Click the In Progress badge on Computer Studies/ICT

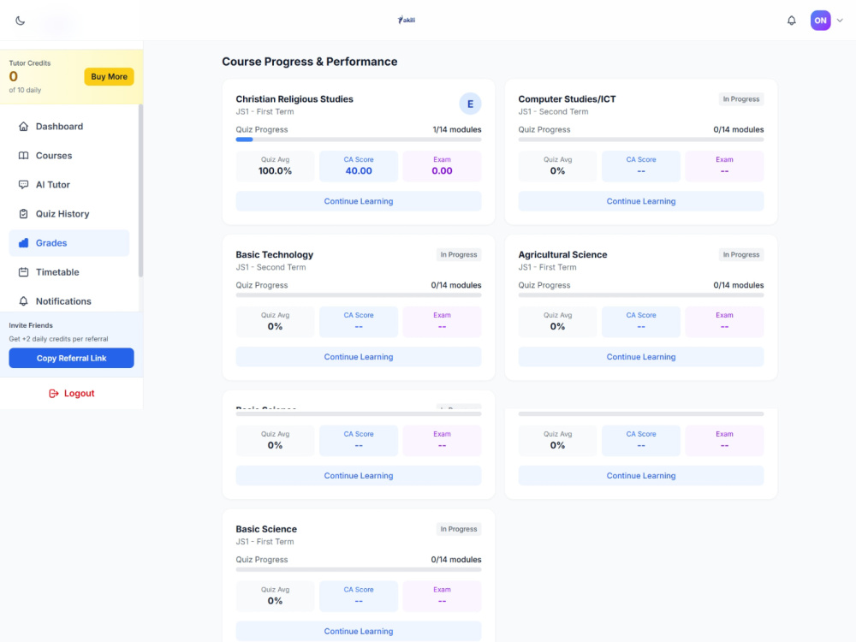(740, 98)
